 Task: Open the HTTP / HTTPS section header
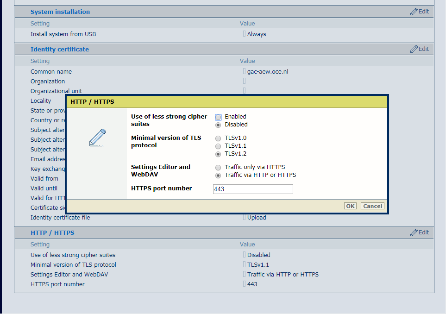coord(52,232)
